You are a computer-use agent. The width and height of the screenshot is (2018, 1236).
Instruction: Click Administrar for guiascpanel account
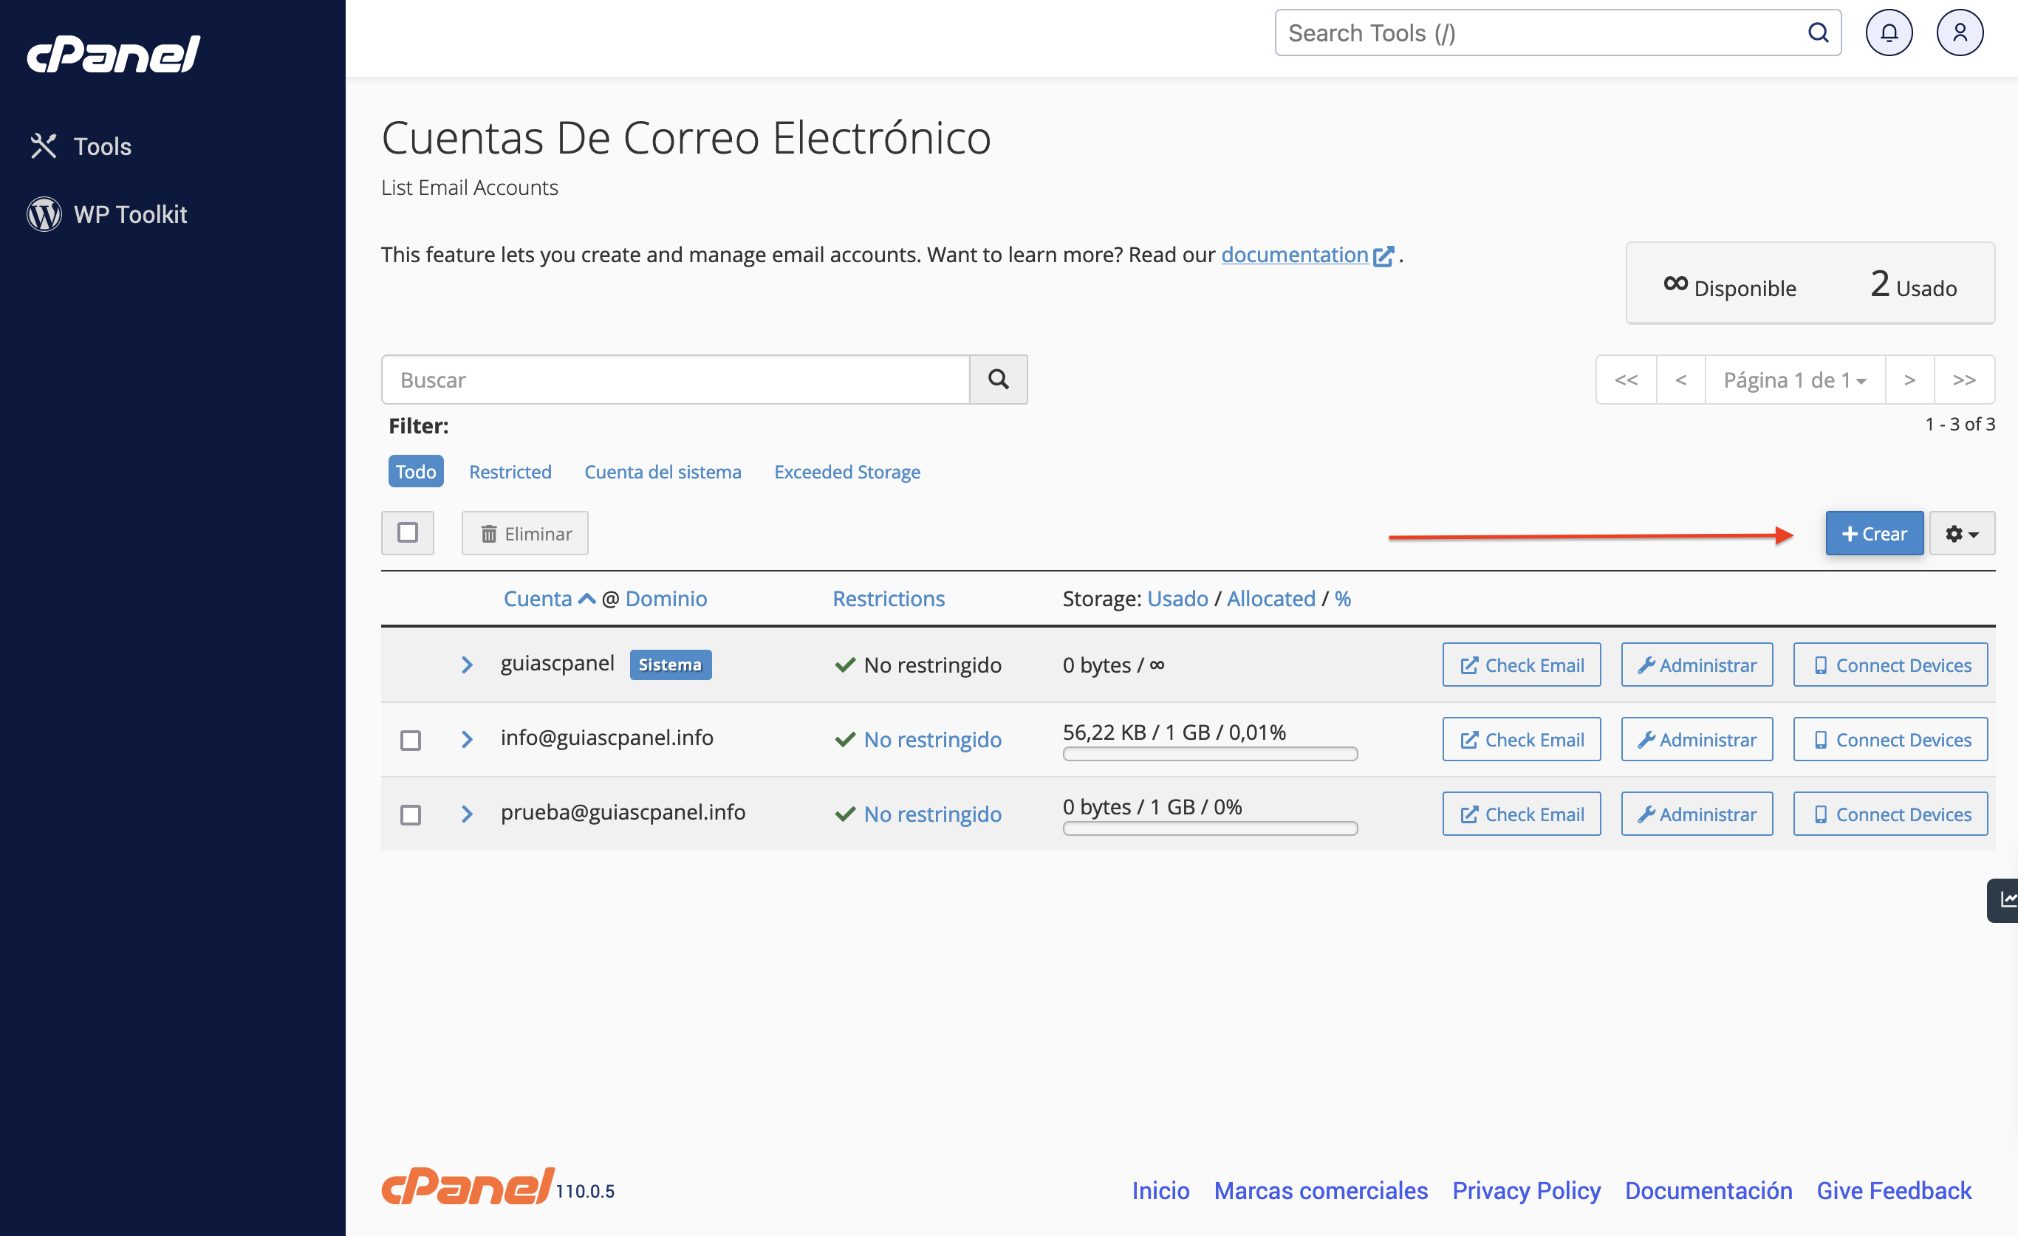(1697, 665)
